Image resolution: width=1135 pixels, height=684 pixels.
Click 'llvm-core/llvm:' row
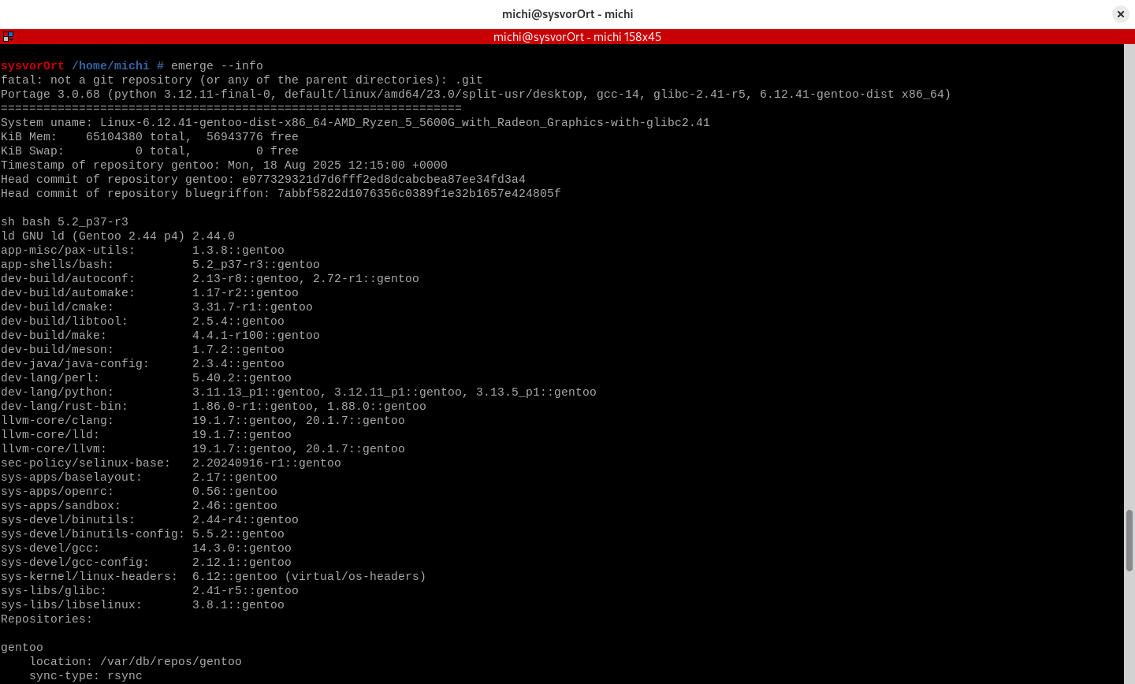coord(203,449)
